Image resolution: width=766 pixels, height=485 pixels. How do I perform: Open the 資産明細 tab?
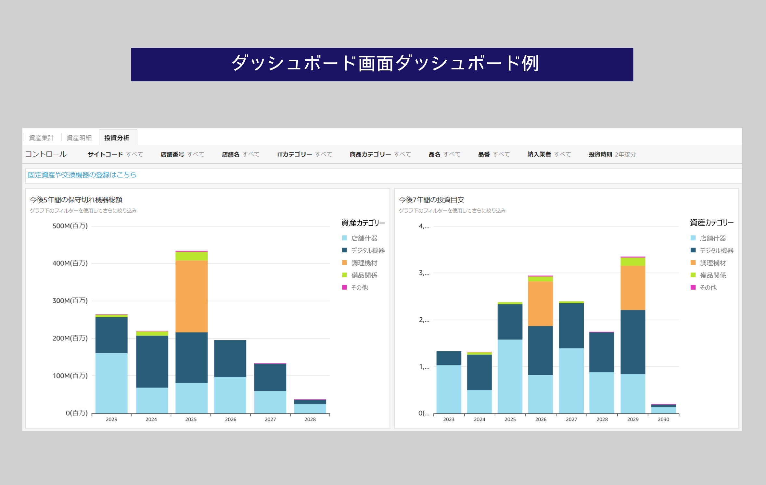79,138
